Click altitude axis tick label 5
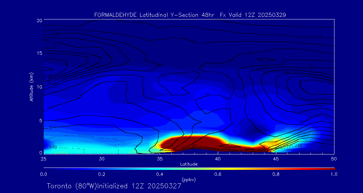The image size is (363, 193). click(40, 121)
